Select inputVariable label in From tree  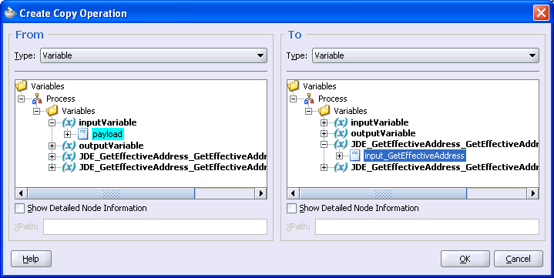pos(108,122)
